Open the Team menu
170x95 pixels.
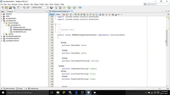[x=47, y=4]
